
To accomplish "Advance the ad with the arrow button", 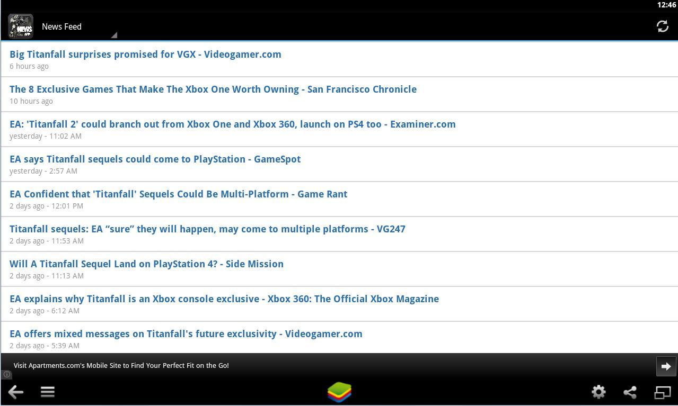I will tap(666, 366).
